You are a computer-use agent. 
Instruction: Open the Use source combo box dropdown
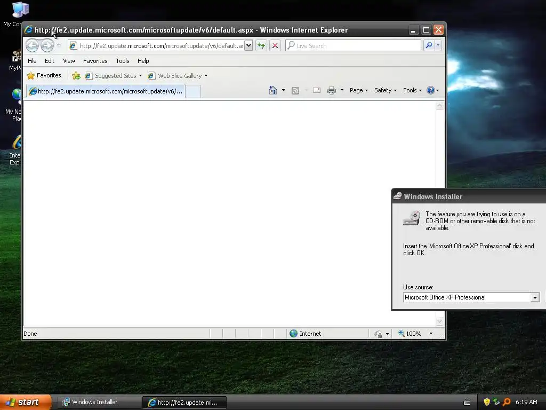535,297
